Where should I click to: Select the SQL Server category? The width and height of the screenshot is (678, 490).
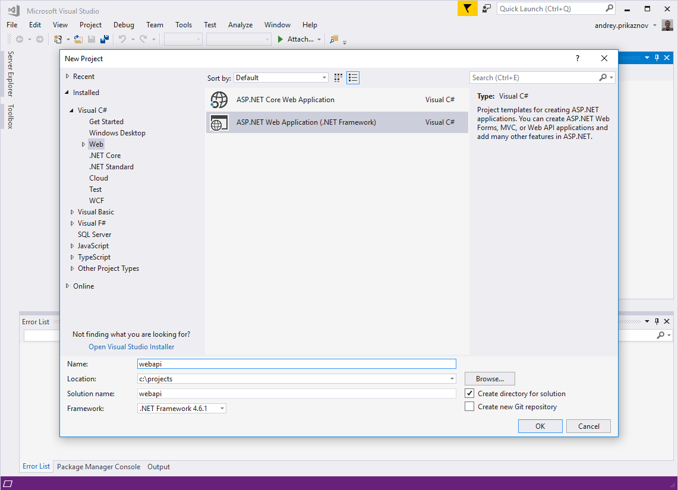(x=94, y=234)
